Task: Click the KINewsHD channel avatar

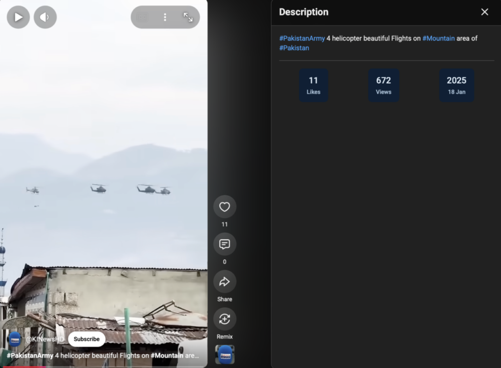Action: (15, 339)
